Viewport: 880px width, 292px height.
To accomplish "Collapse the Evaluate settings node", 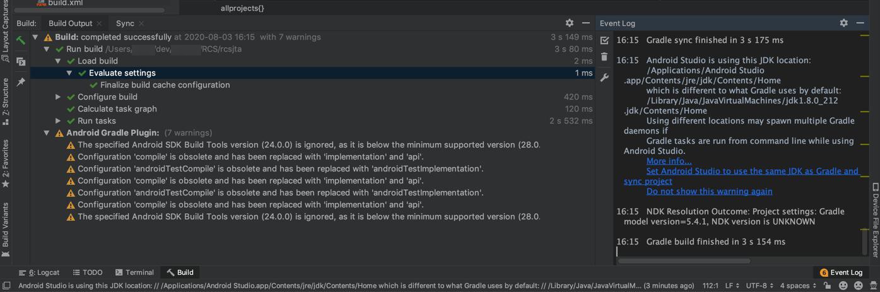I will [x=69, y=73].
